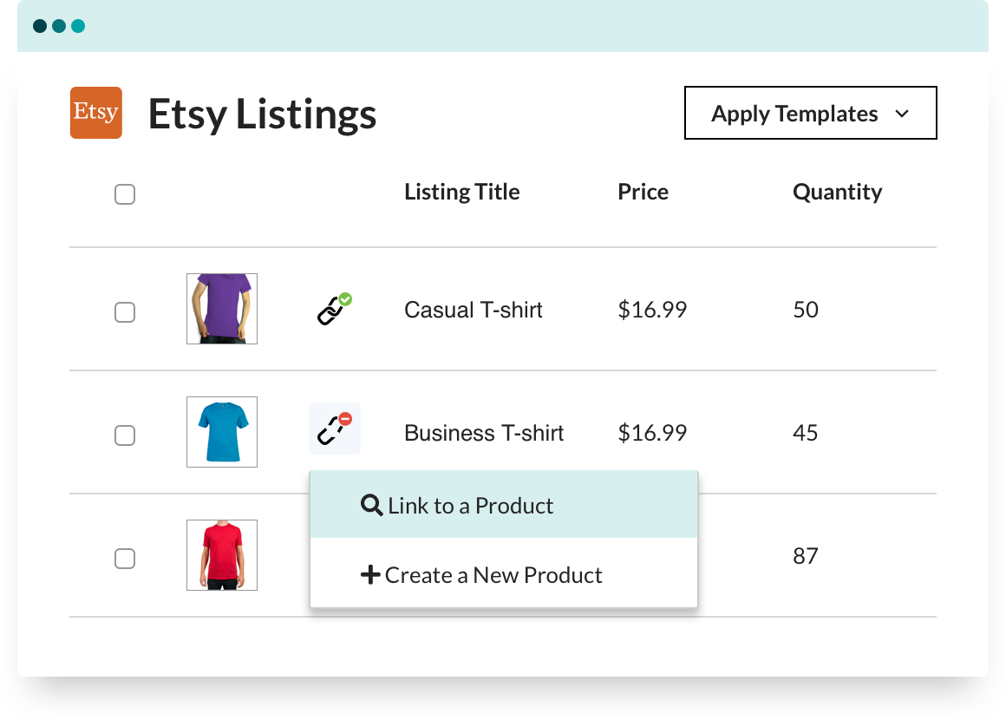The width and height of the screenshot is (1006, 720).
Task: Open the purple shirt thumbnail
Action: coord(221,308)
